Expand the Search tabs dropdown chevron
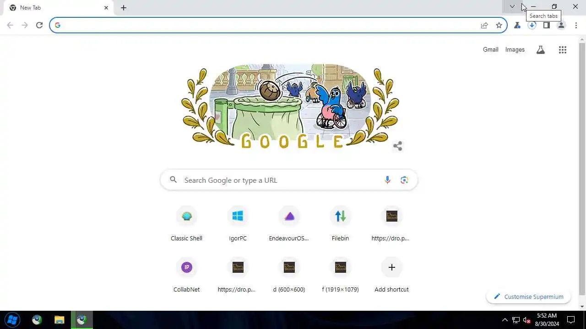The image size is (586, 329). 512,7
